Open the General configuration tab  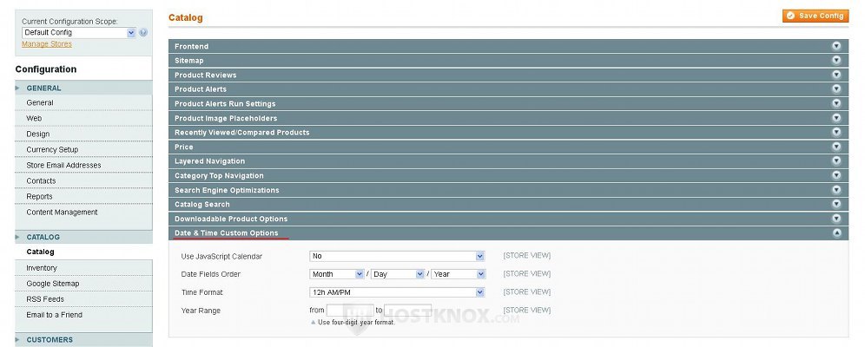(83, 102)
